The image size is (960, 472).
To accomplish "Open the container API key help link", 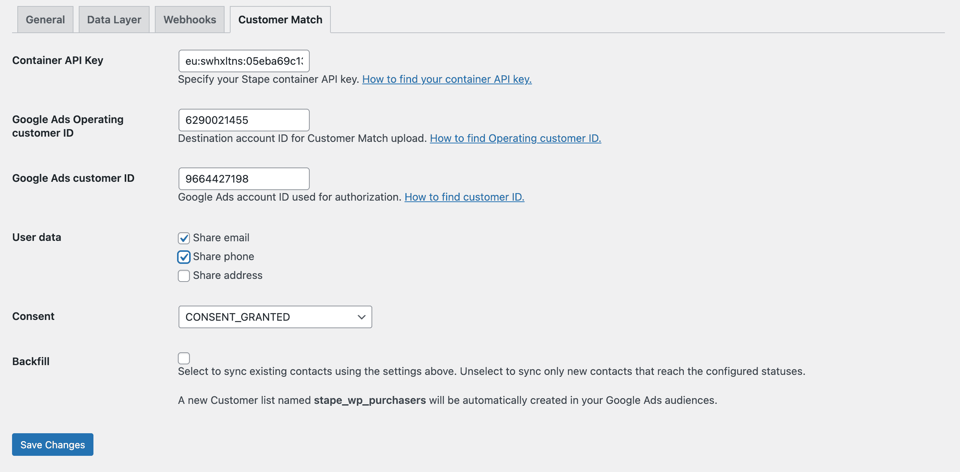I will point(447,79).
